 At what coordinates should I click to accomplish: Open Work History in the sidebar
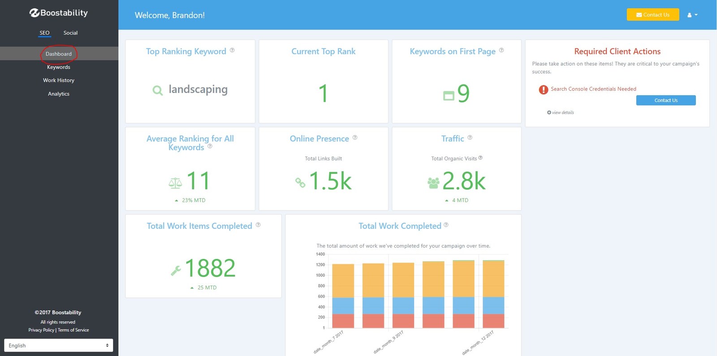tap(59, 81)
